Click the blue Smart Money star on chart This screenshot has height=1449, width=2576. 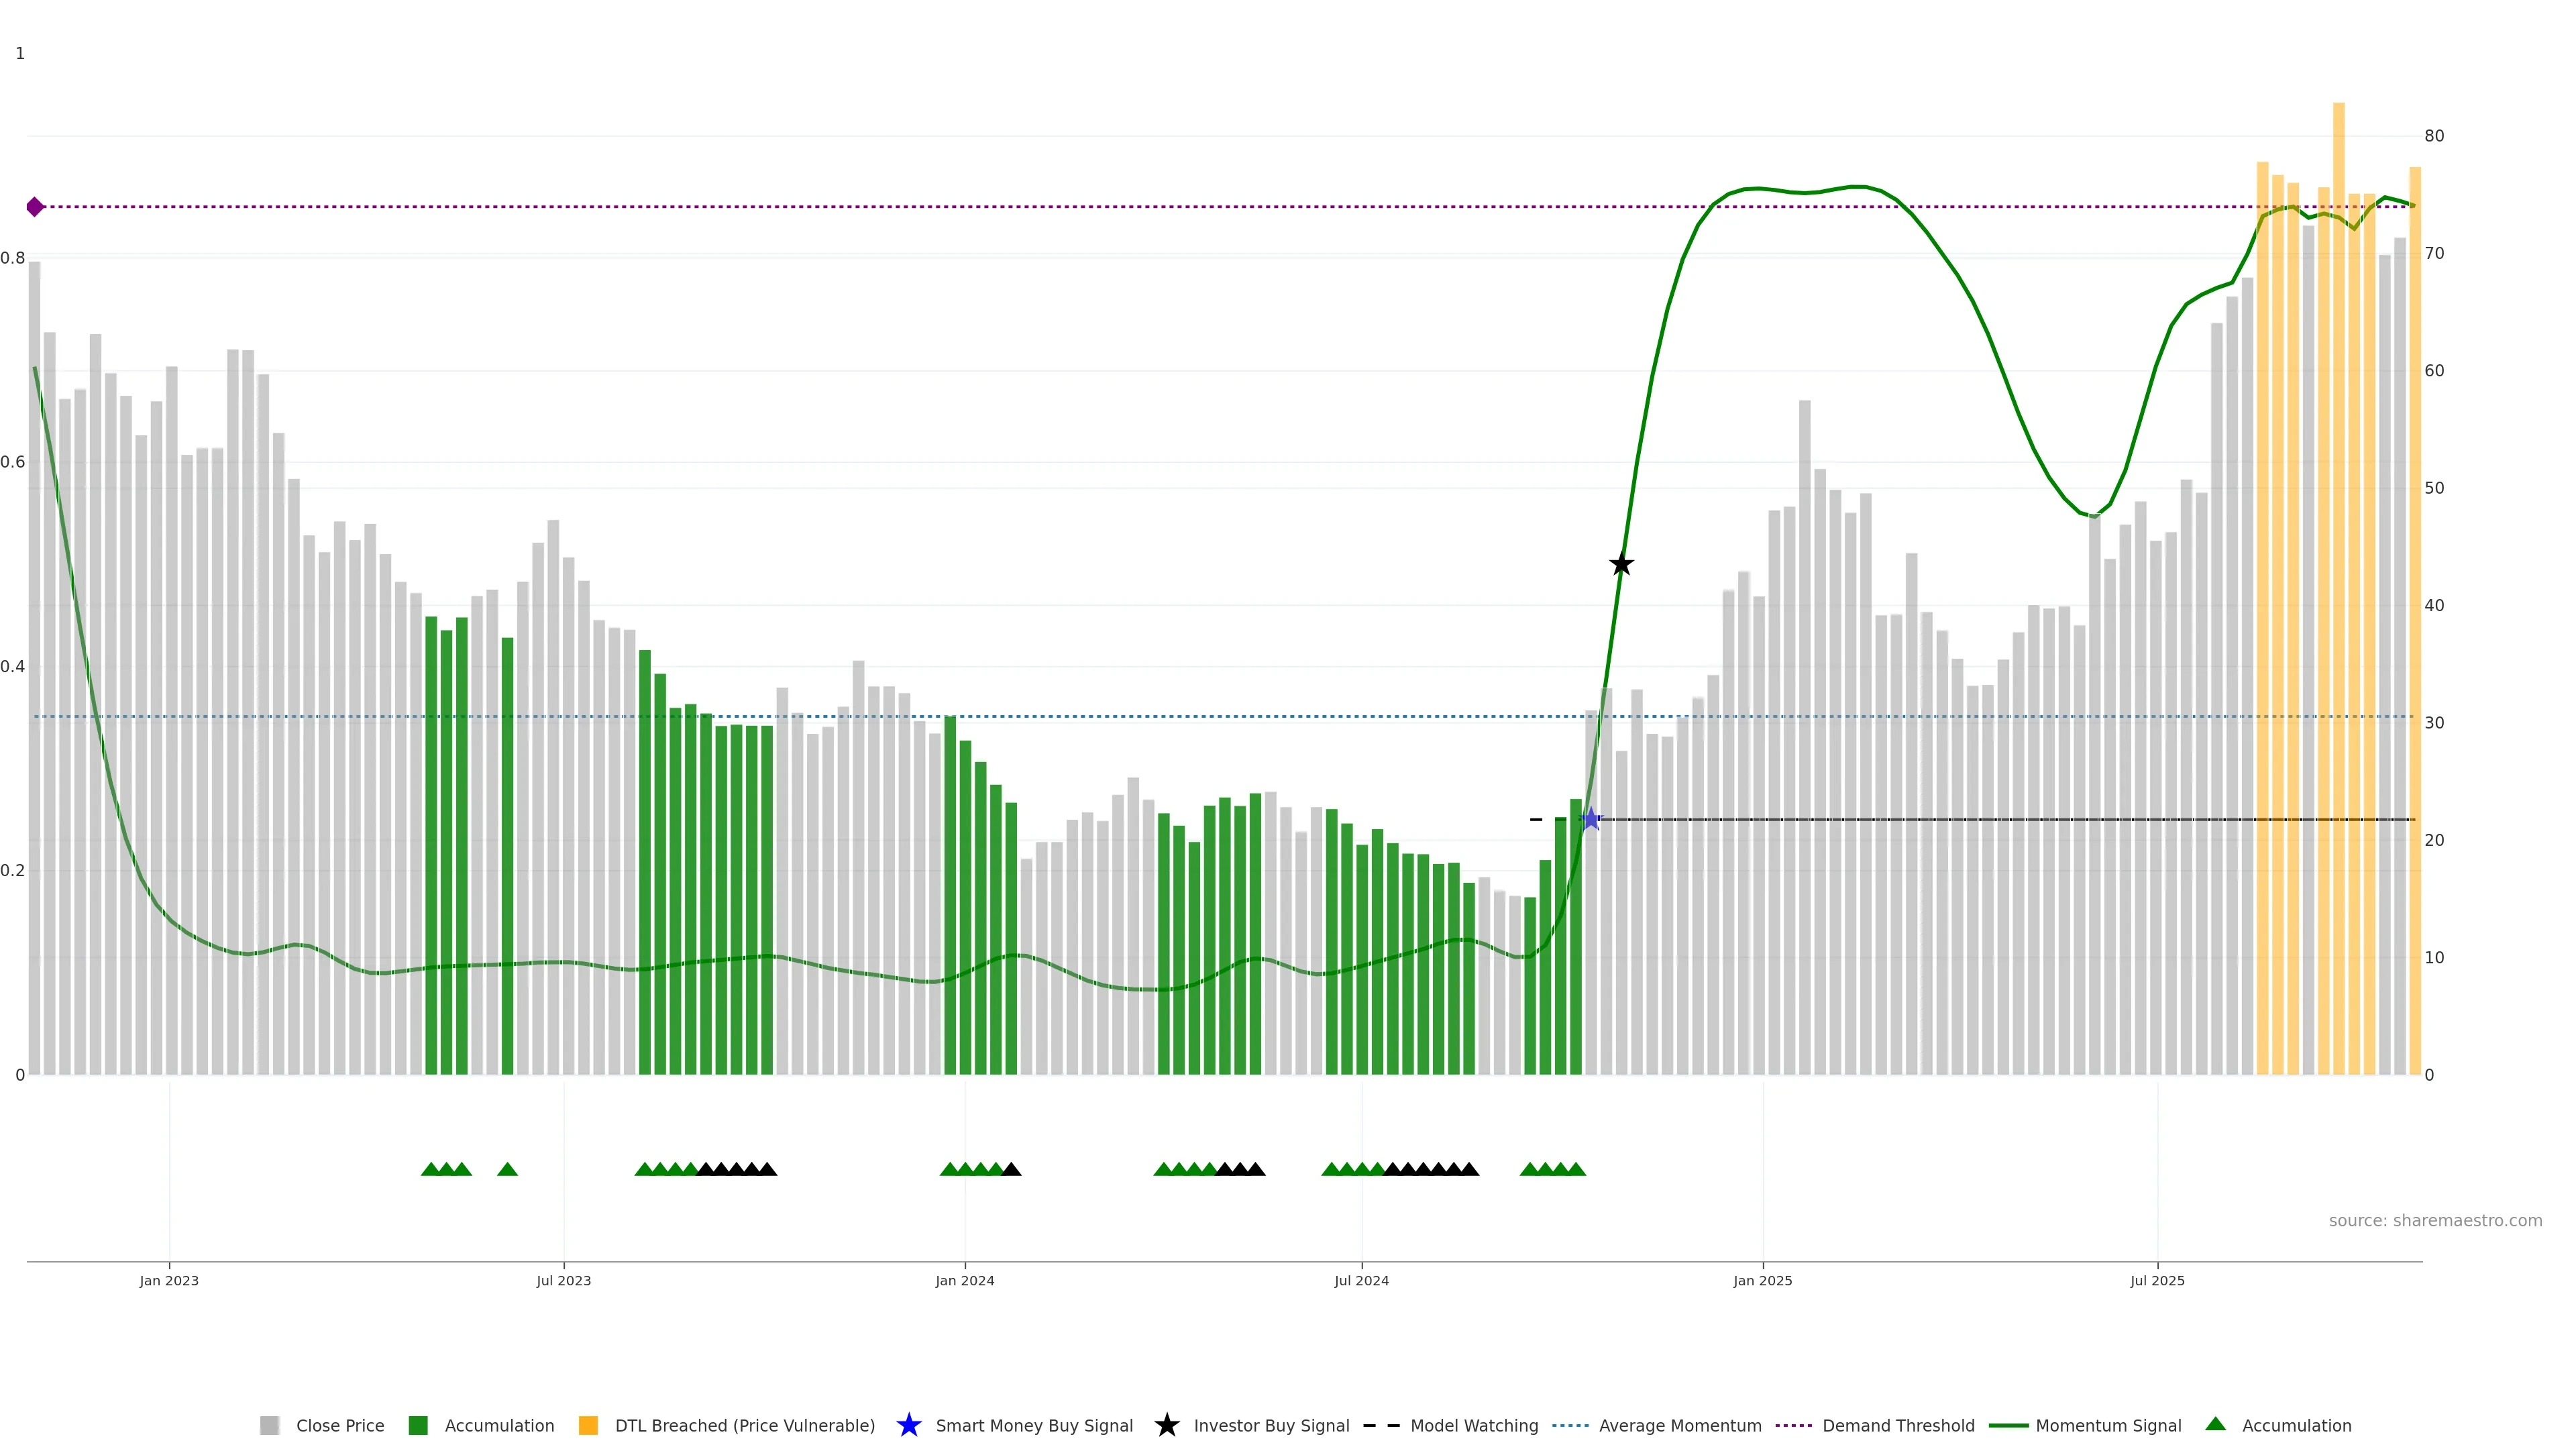1591,820
